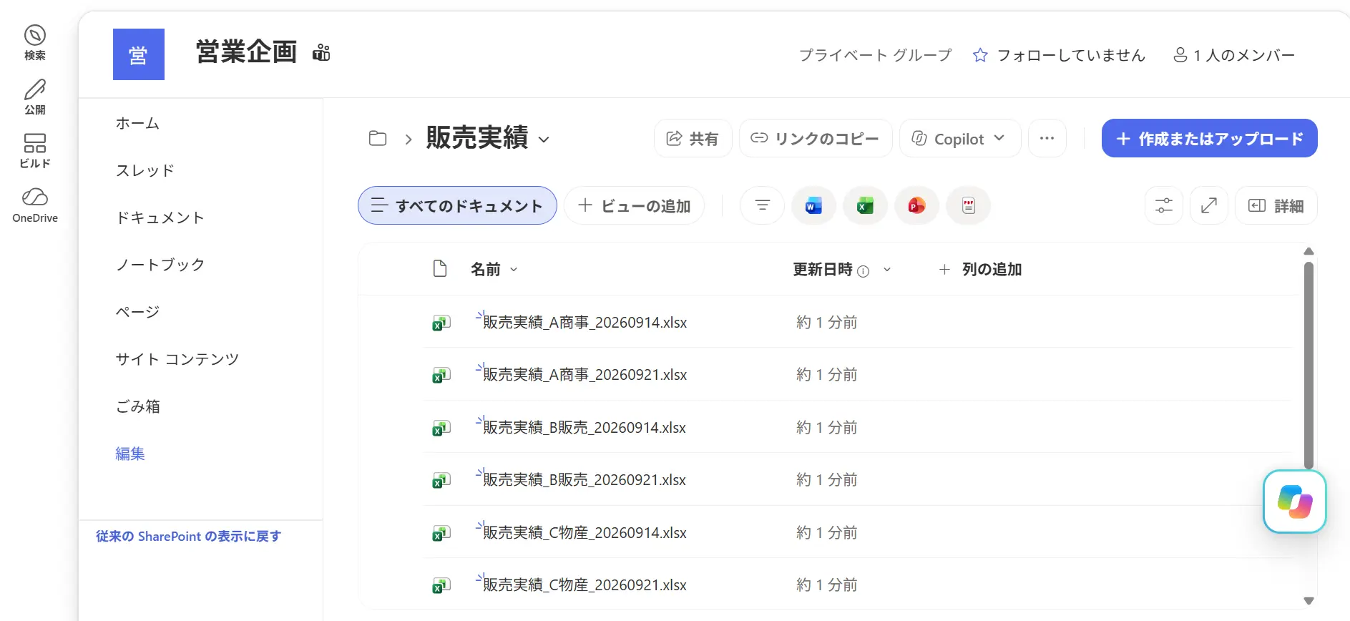This screenshot has height=621, width=1350.
Task: Open the more actions ellipsis menu
Action: 1047,138
